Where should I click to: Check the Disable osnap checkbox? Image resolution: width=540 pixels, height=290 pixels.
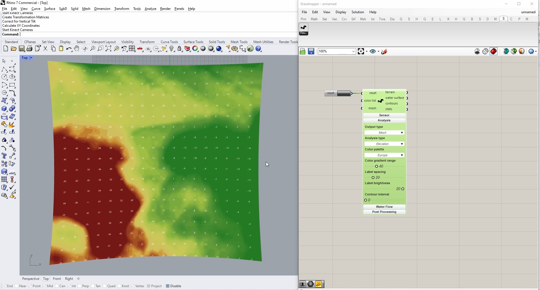tap(168, 286)
